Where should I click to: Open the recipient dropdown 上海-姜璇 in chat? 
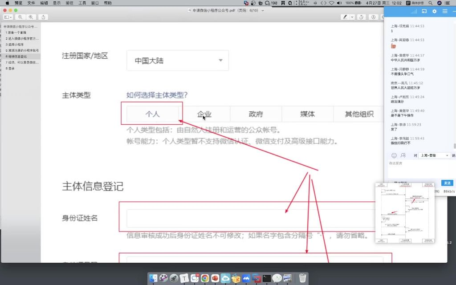pyautogui.click(x=435, y=155)
